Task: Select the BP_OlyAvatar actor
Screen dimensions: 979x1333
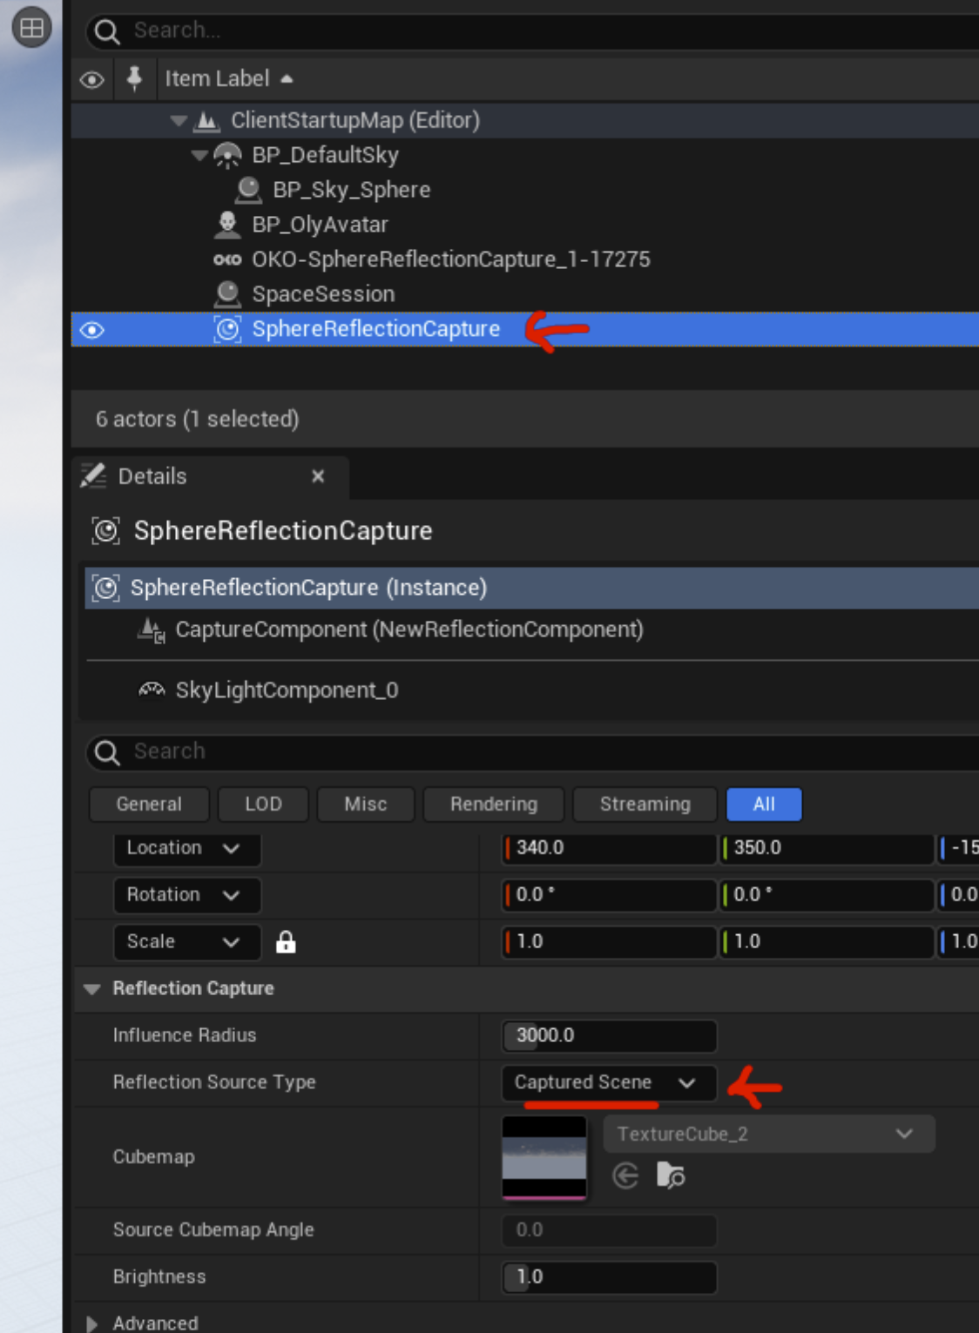Action: pos(320,225)
